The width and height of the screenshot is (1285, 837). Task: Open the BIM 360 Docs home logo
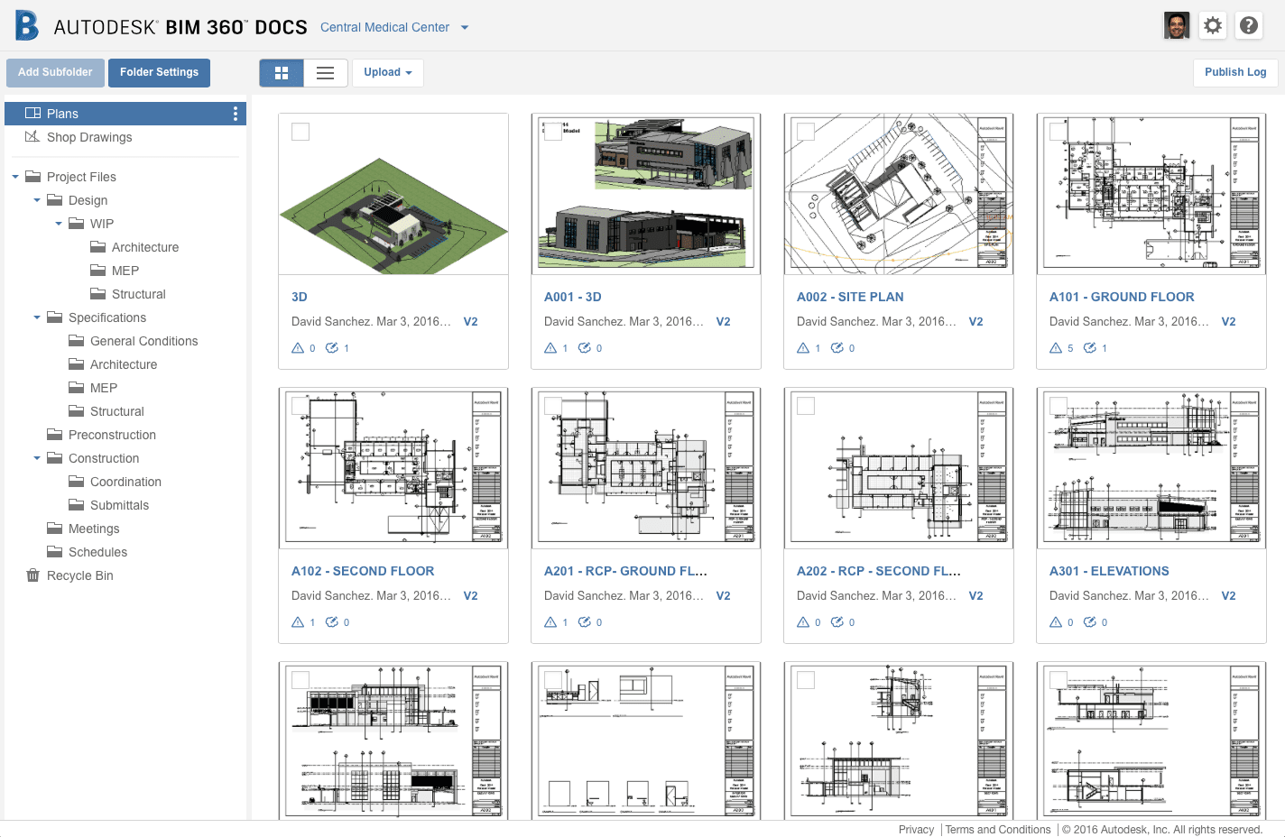(x=25, y=26)
